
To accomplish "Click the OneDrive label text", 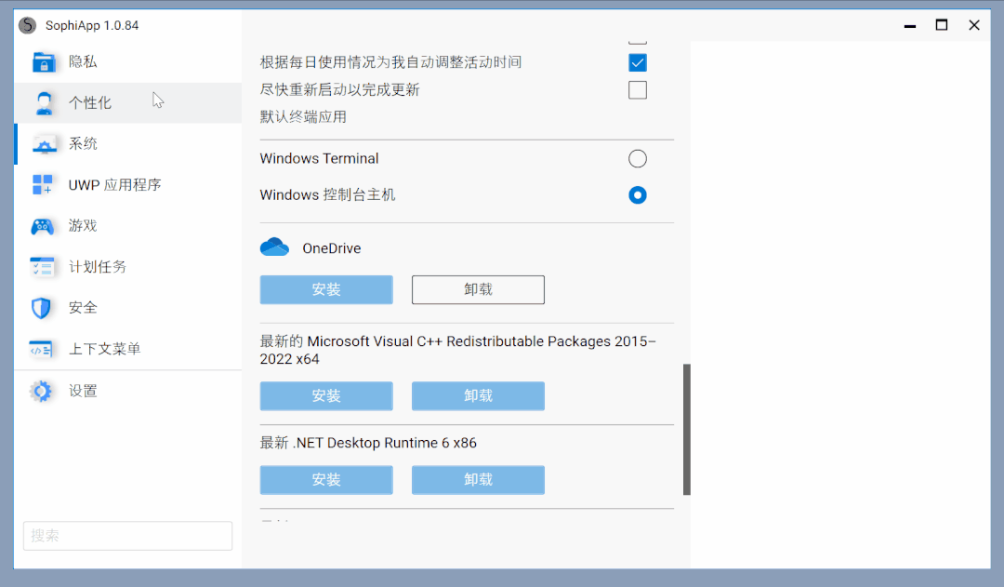I will [332, 248].
